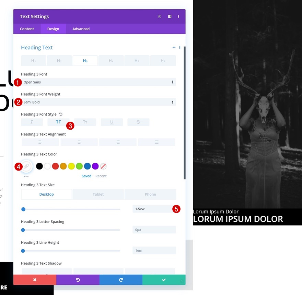302x295 pixels.
Task: Switch to Content tab
Action: [27, 29]
